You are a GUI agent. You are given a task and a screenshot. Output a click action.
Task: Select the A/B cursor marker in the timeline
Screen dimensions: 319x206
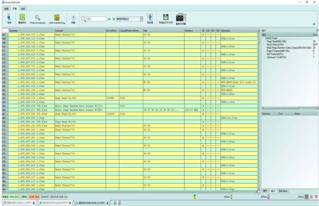tap(195, 197)
